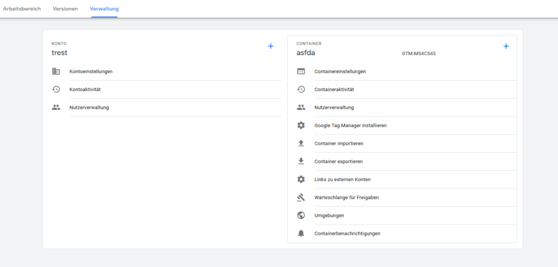Click the upload icon for Container importieren
The width and height of the screenshot is (558, 267).
[x=301, y=143]
